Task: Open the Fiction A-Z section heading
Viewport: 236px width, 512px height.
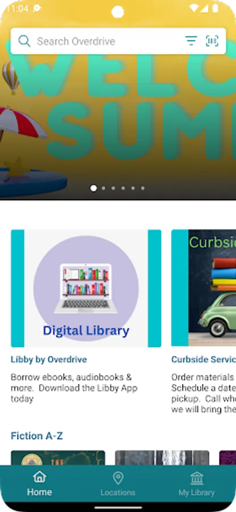Action: coord(36,436)
